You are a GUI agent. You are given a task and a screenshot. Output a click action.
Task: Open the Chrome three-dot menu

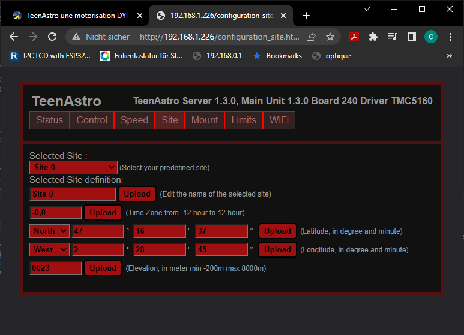(450, 37)
